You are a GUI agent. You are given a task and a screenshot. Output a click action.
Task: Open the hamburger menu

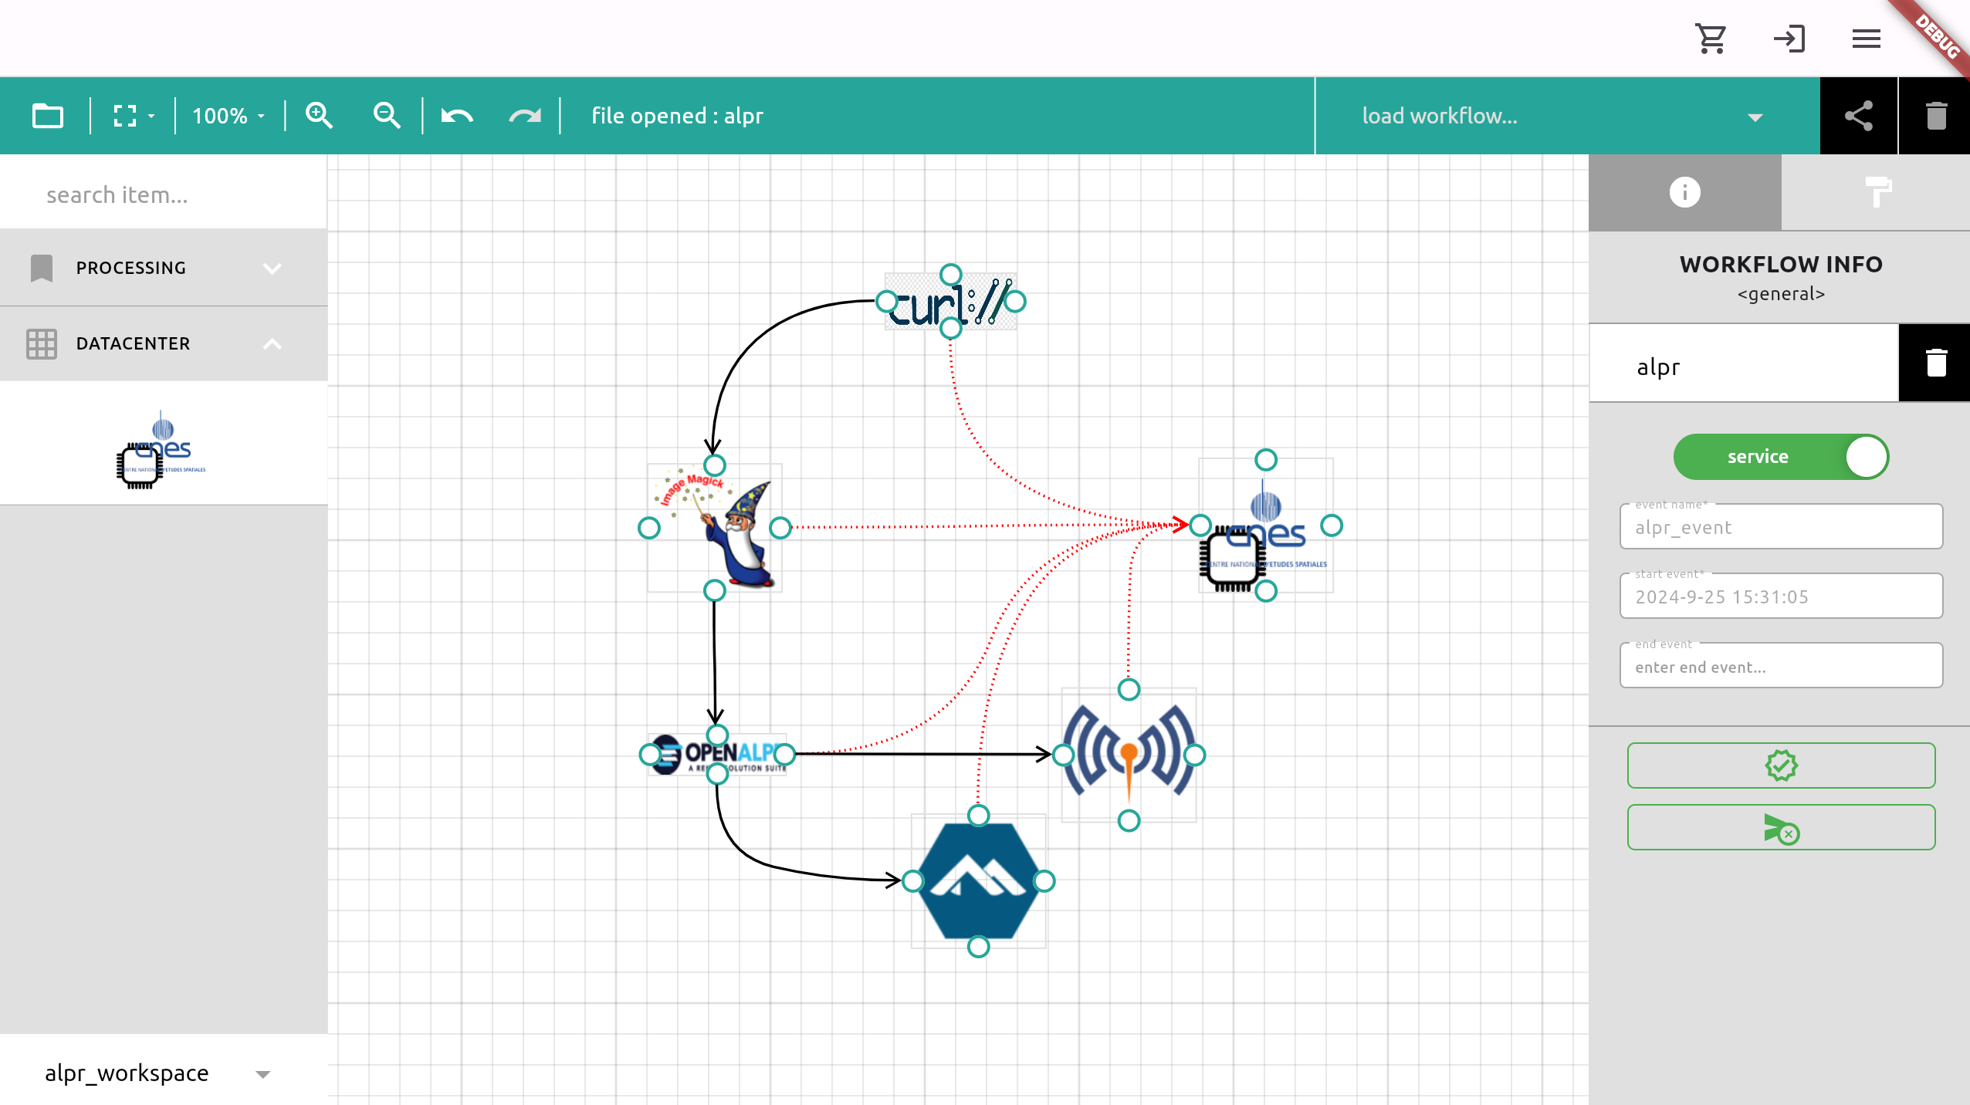click(x=1866, y=39)
